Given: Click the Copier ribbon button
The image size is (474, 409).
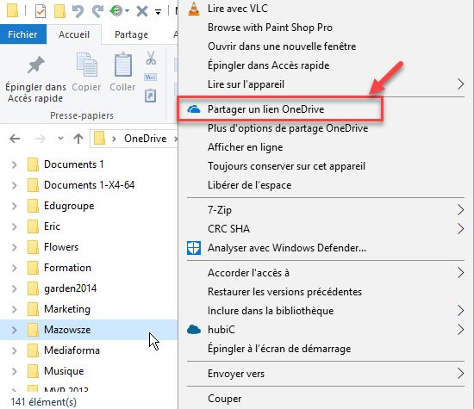Looking at the screenshot, I should [x=86, y=71].
